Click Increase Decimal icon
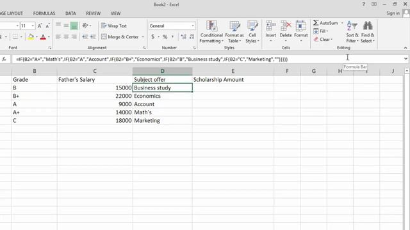Viewport: 410px width, 230px height. point(184,37)
